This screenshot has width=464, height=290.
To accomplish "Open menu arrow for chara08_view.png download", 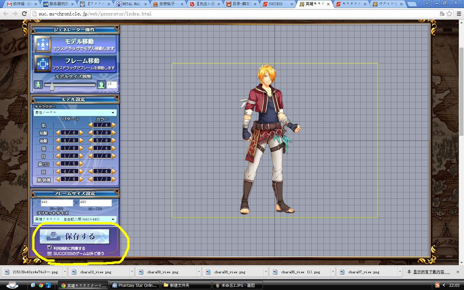I will tap(266, 272).
